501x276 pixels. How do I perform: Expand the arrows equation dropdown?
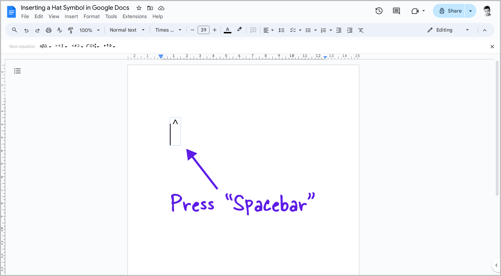[109, 46]
